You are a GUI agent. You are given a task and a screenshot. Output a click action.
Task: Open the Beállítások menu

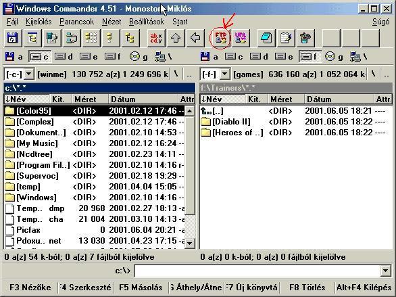point(147,22)
